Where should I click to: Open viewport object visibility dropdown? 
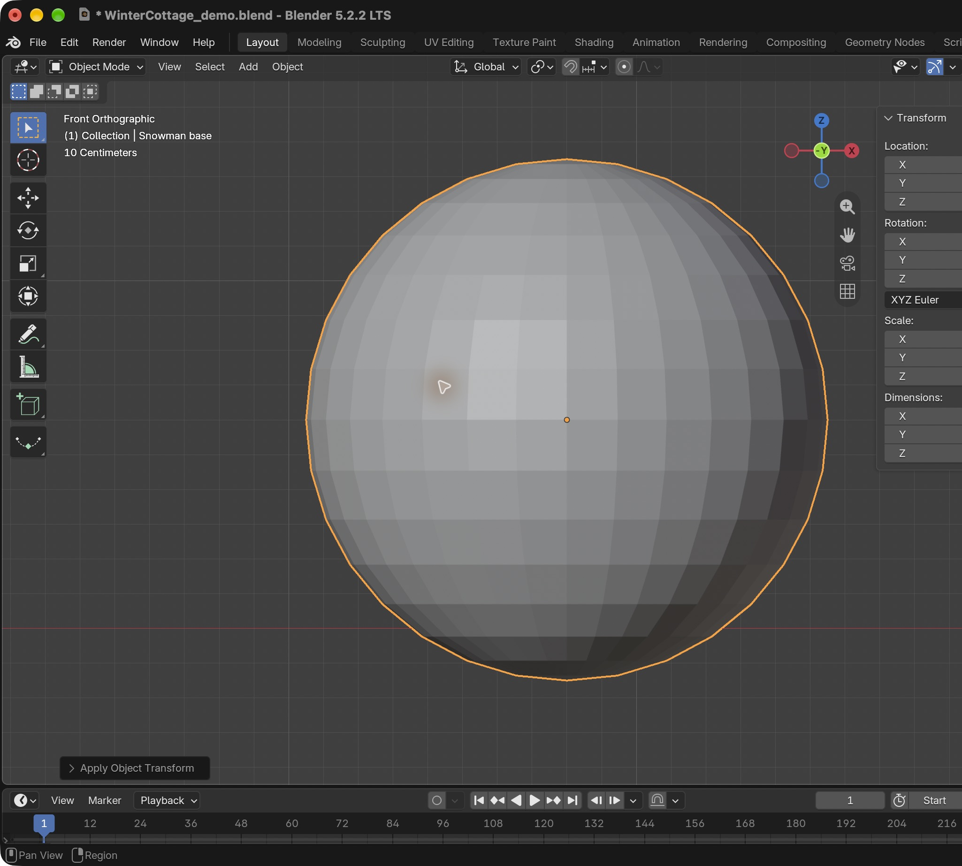905,67
